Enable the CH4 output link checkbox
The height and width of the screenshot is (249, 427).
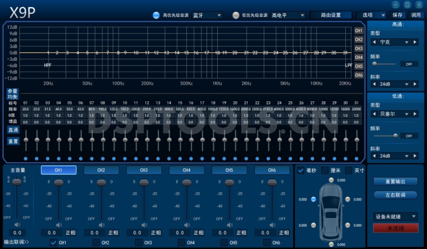(181, 243)
